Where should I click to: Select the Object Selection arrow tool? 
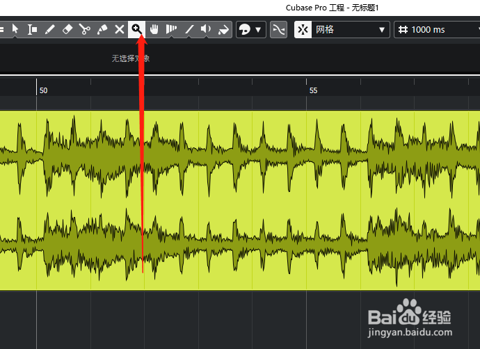point(15,29)
